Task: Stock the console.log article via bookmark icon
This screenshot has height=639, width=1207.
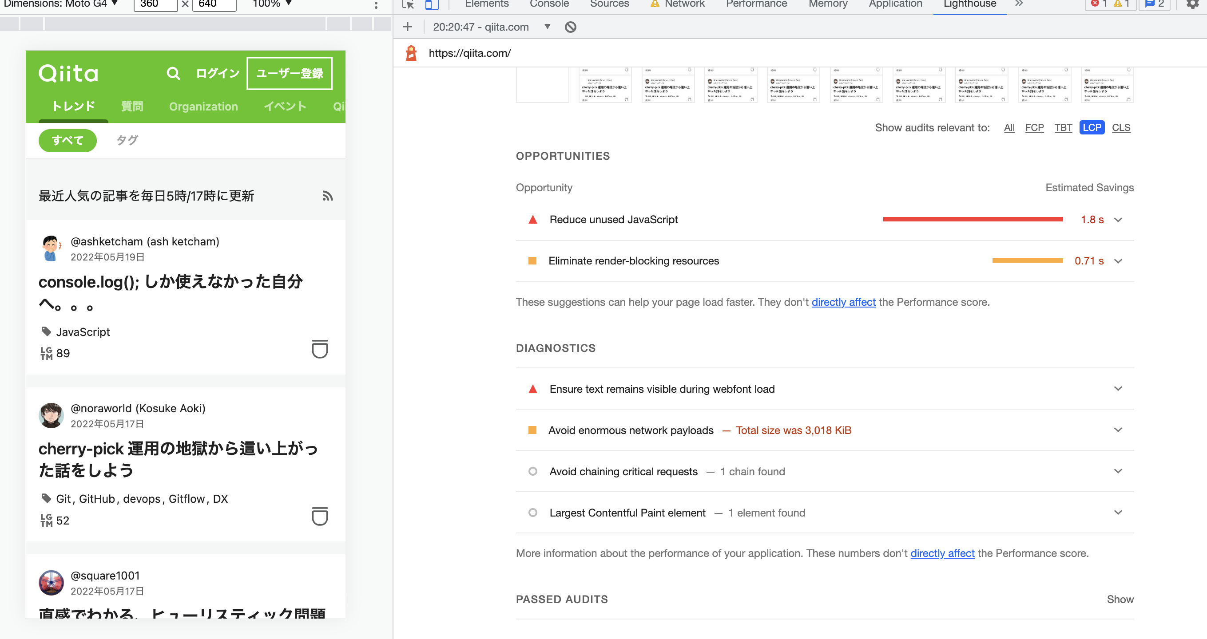Action: (x=320, y=349)
